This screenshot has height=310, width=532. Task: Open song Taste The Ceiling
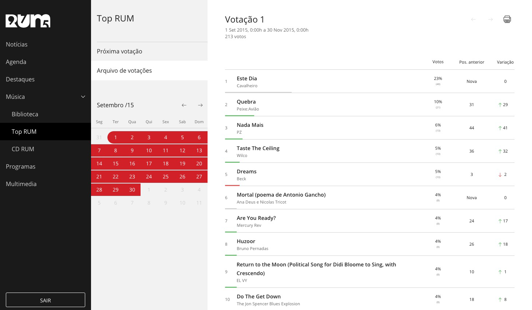[258, 148]
